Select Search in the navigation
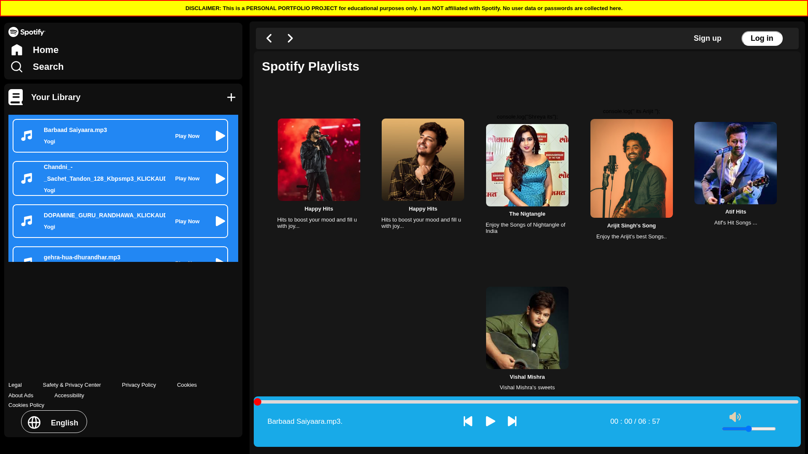This screenshot has width=808, height=454. point(48,67)
